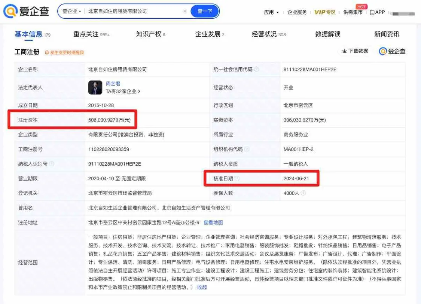The height and width of the screenshot is (304, 421).
Task: Click the 查一下 search button
Action: [205, 11]
